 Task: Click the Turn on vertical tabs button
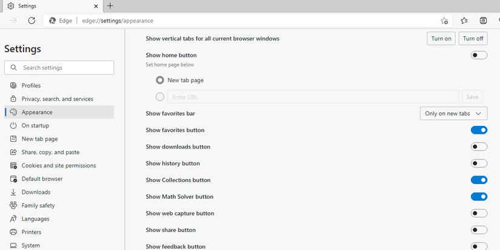pyautogui.click(x=441, y=39)
